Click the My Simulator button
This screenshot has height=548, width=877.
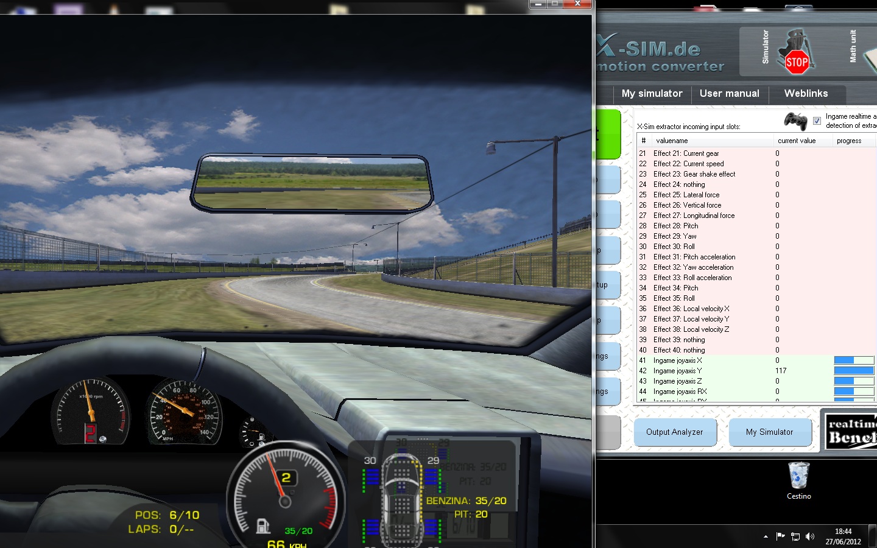[x=769, y=432]
